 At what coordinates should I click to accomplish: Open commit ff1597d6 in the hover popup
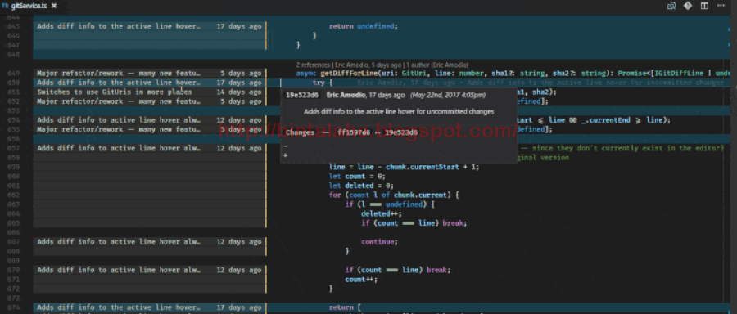pyautogui.click(x=354, y=132)
